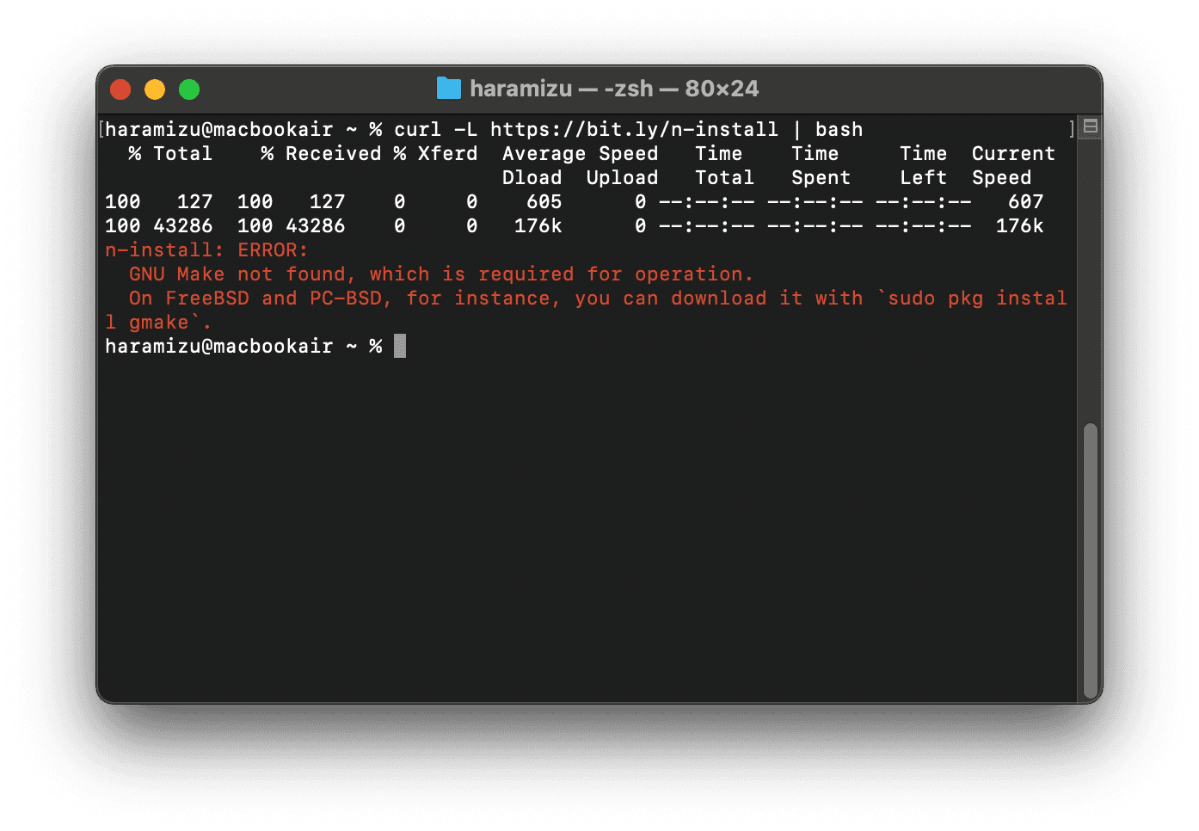Click the word 'bash' after the pipe
The height and width of the screenshot is (831, 1199).
tap(839, 129)
